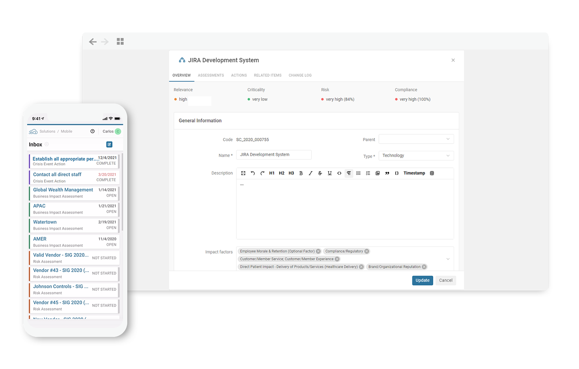This screenshot has height=369, width=579.
Task: Open Establish all appropriate per... inbox item
Action: [x=74, y=161]
